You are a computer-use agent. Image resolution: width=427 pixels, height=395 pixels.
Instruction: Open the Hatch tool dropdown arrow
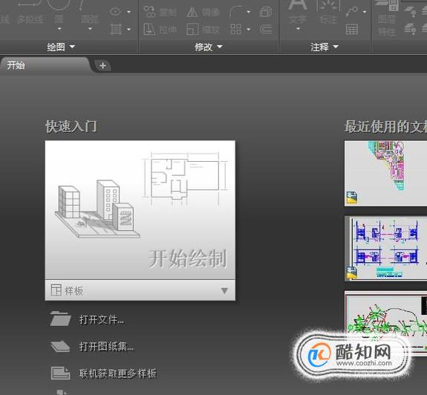point(128,29)
